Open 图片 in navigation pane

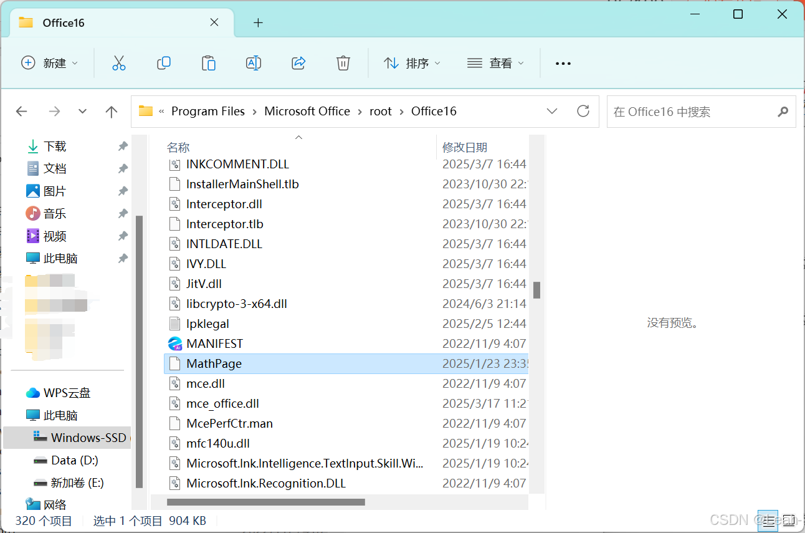pyautogui.click(x=55, y=191)
